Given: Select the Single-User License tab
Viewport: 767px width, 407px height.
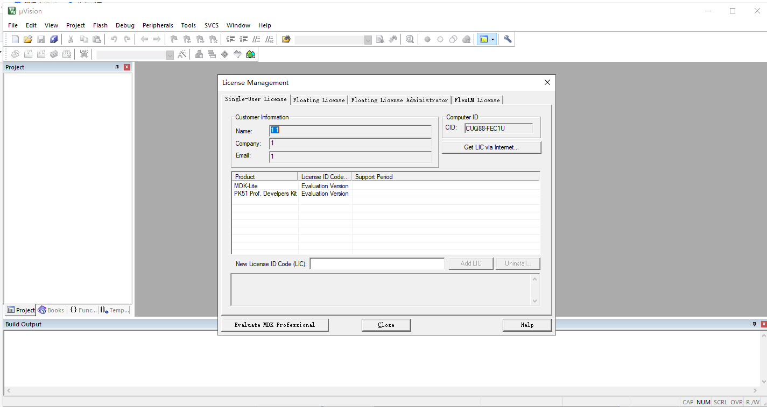Looking at the screenshot, I should pos(256,99).
